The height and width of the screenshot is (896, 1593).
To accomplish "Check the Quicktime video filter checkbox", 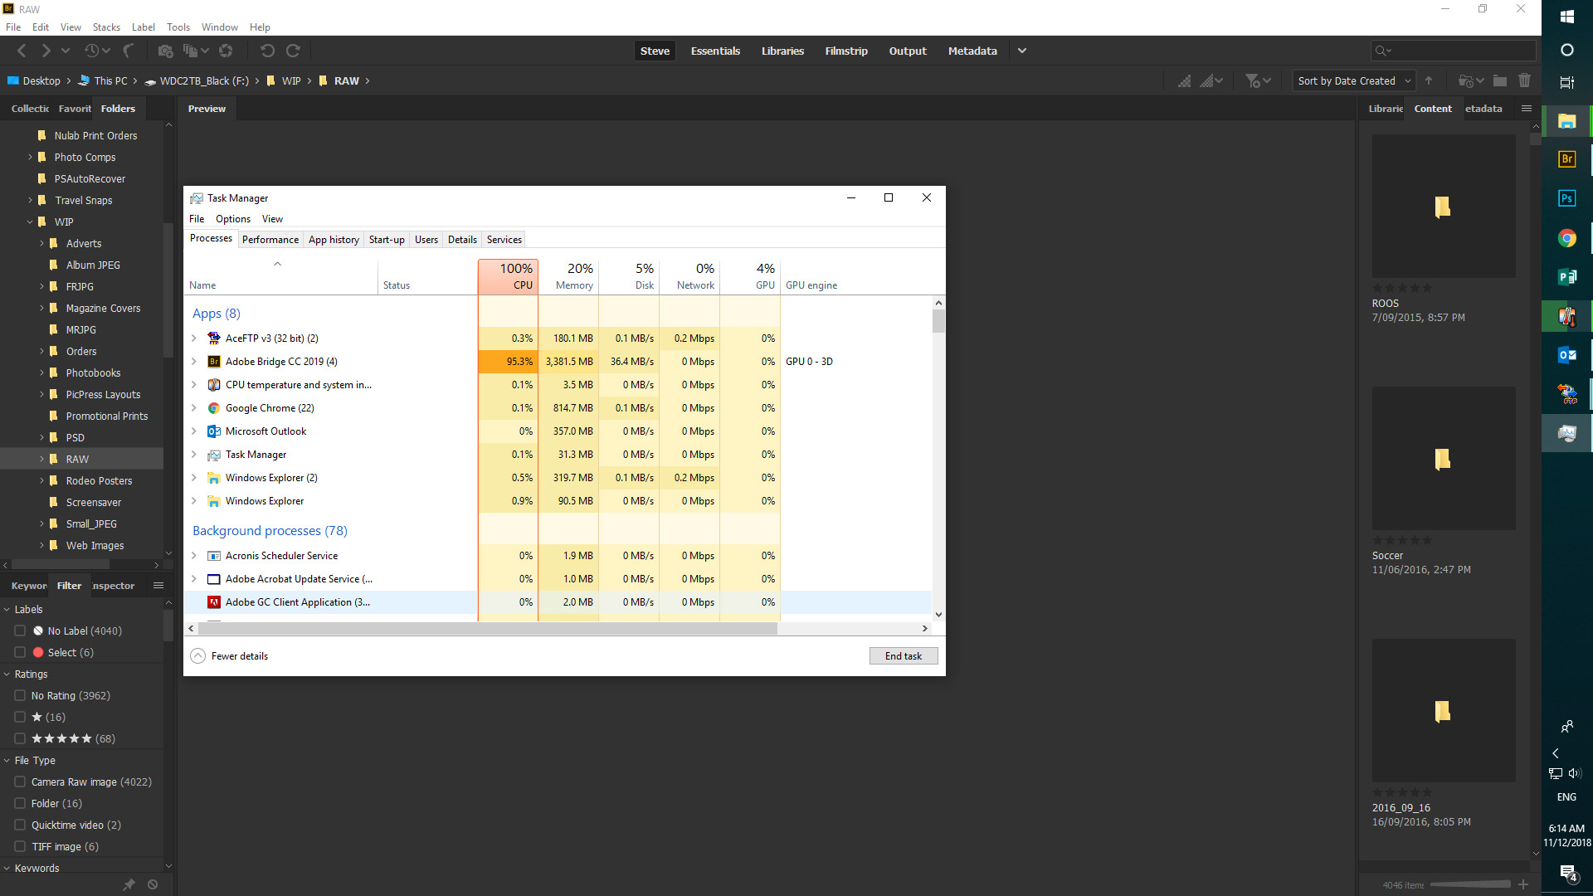I will (20, 825).
